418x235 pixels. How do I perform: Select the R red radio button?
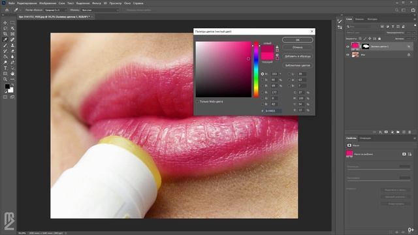263,93
